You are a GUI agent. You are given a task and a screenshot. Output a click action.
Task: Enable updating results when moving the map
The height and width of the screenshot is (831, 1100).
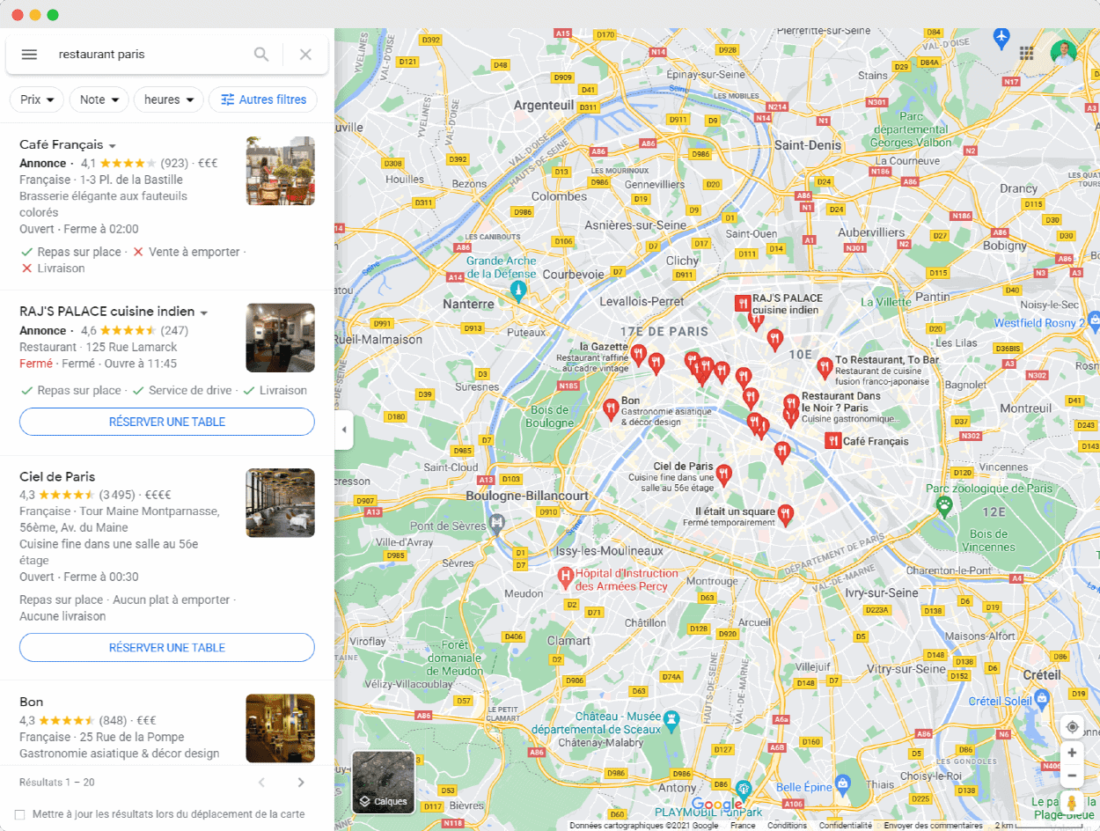(x=20, y=814)
